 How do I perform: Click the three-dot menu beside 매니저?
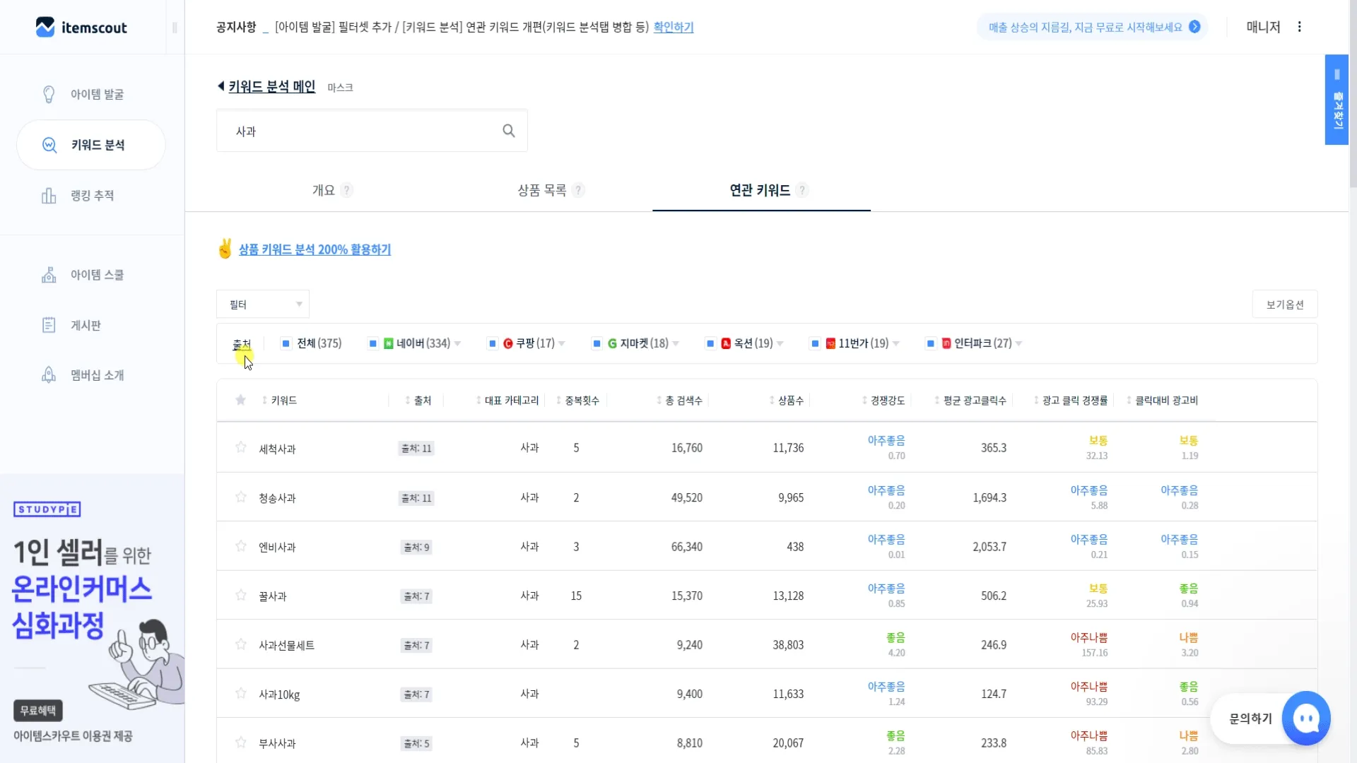(x=1299, y=27)
